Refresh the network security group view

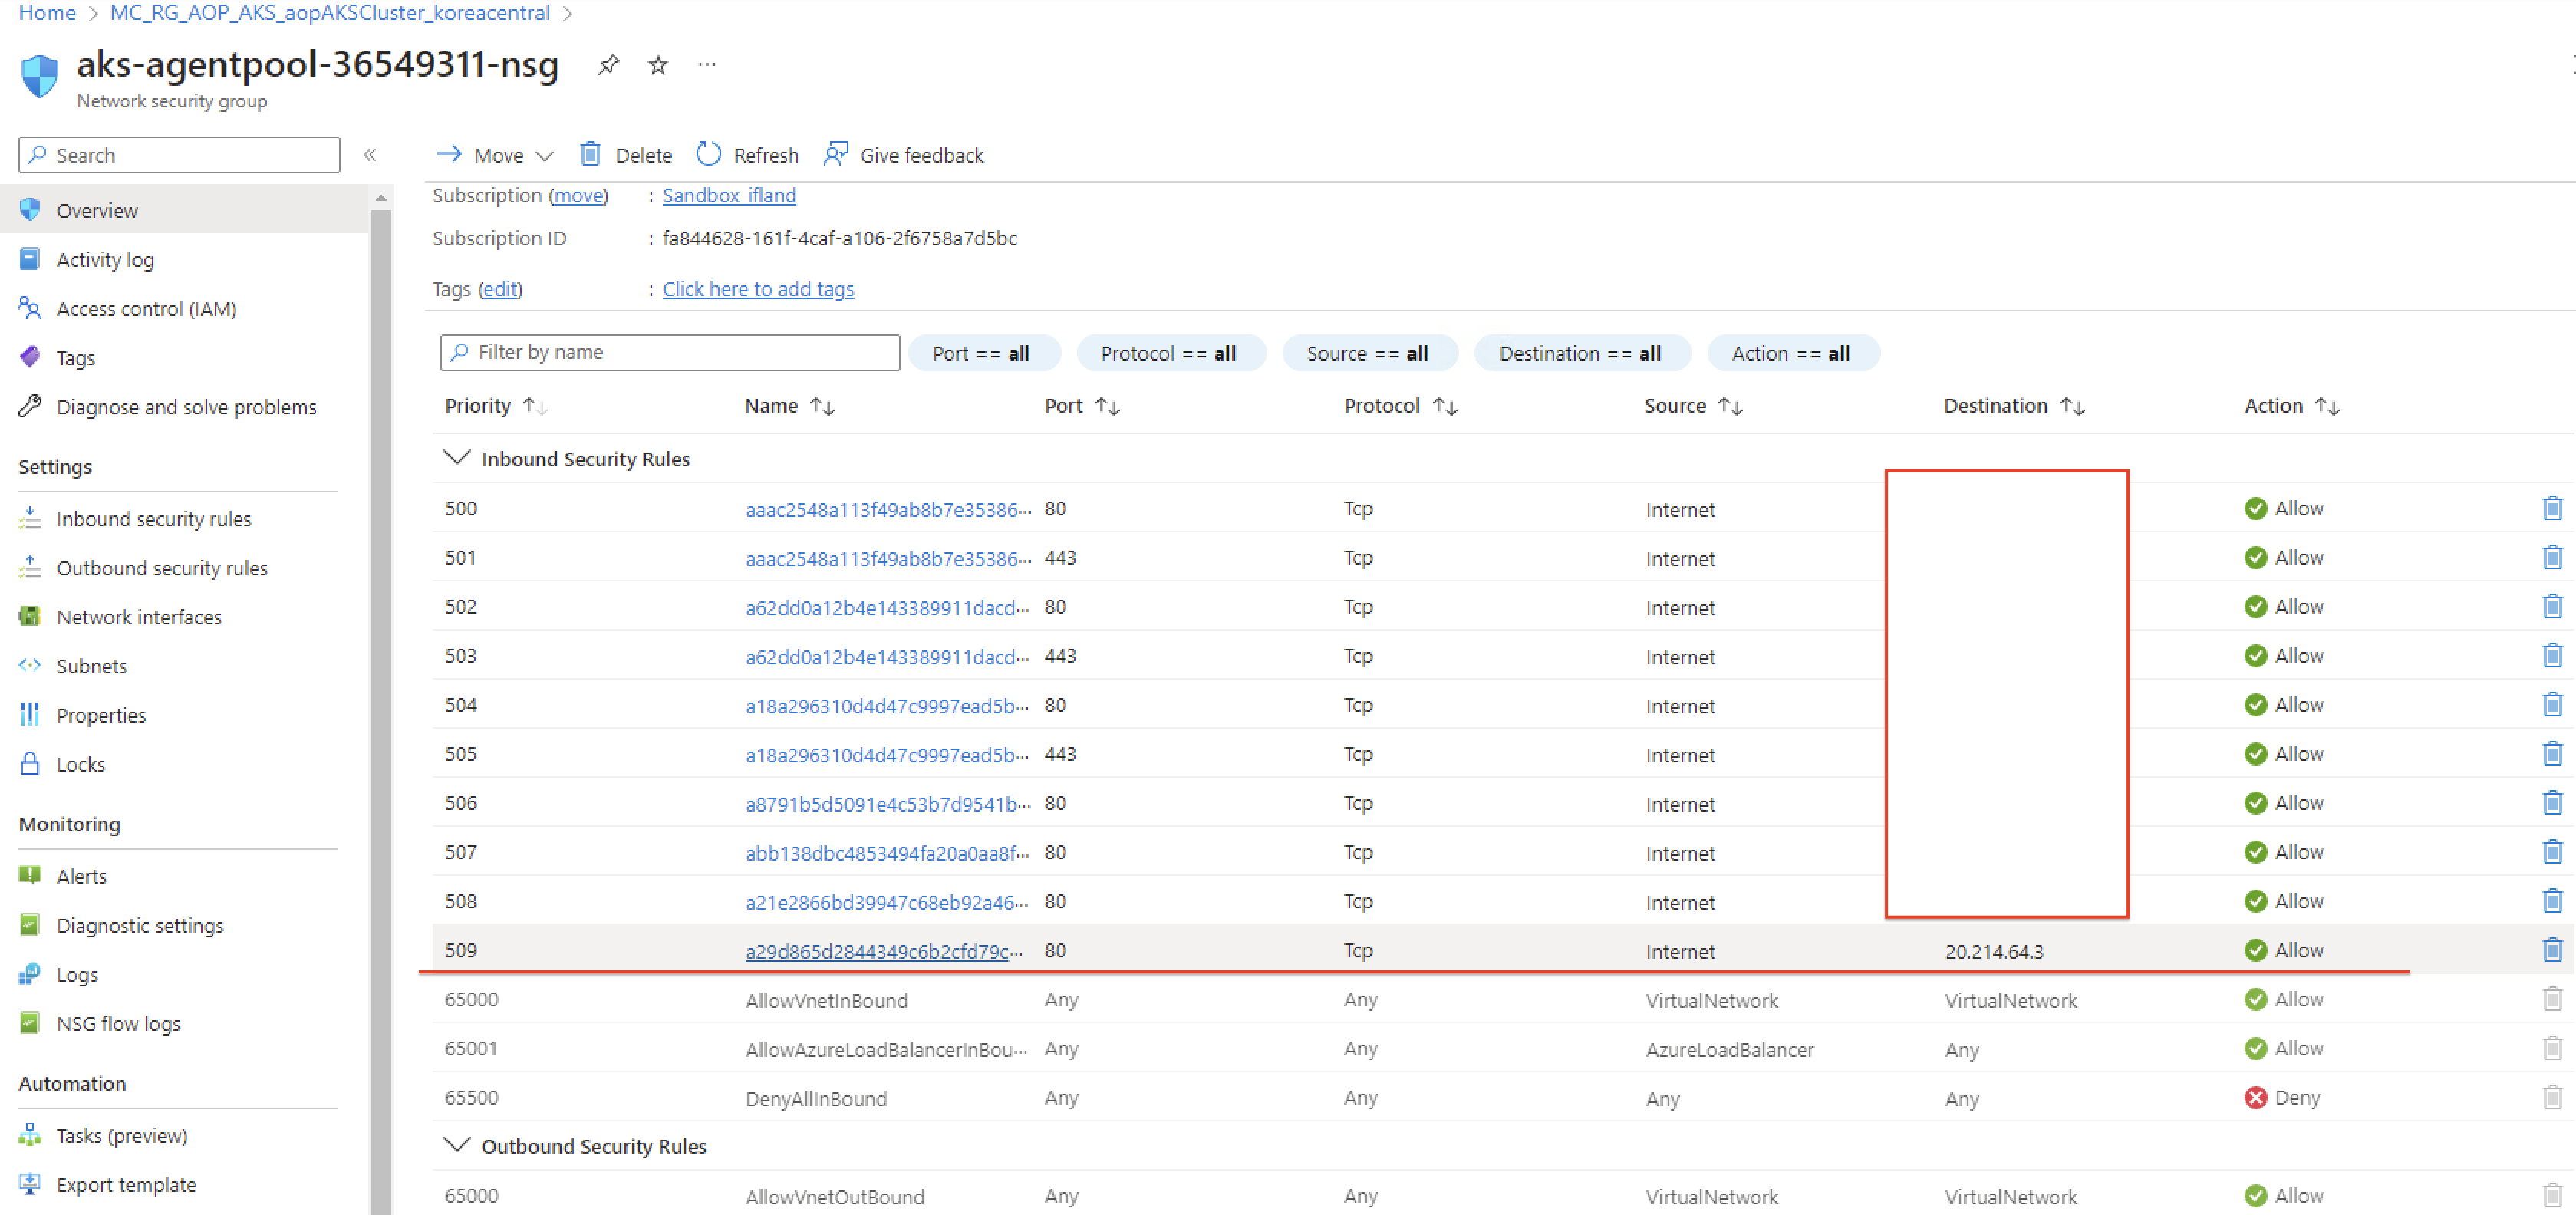pos(747,155)
